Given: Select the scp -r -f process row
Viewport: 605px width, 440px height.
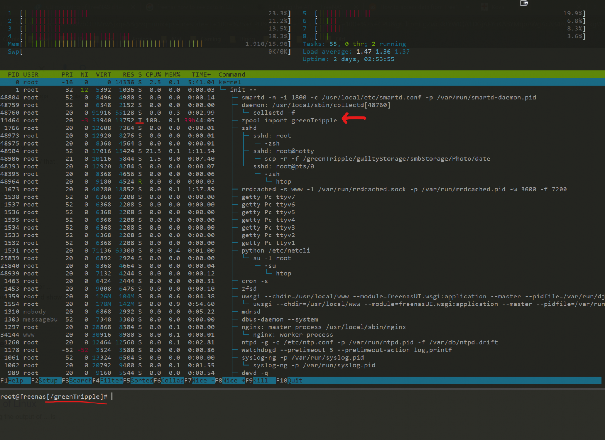Looking at the screenshot, I should coord(302,159).
